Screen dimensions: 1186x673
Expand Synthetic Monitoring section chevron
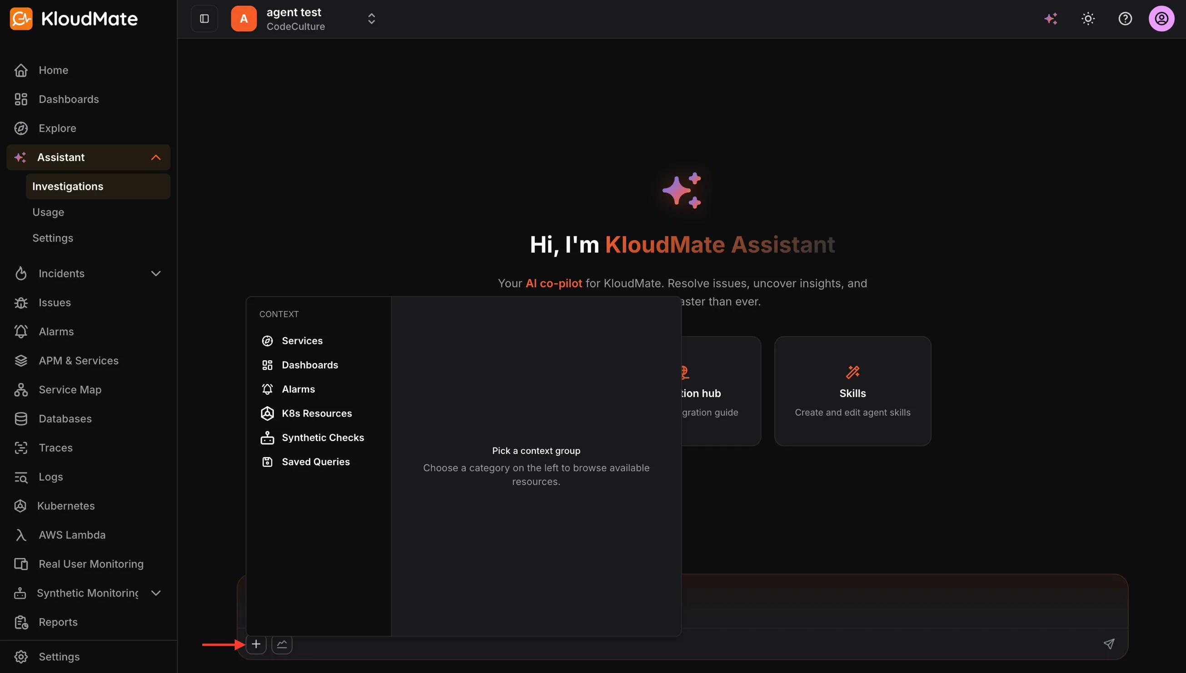coord(156,593)
